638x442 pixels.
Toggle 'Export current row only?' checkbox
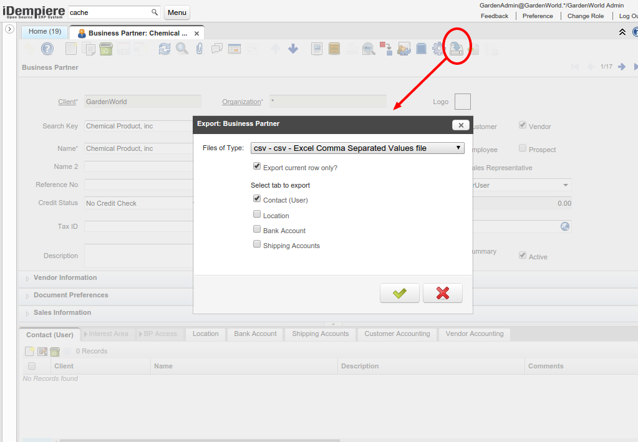(257, 167)
